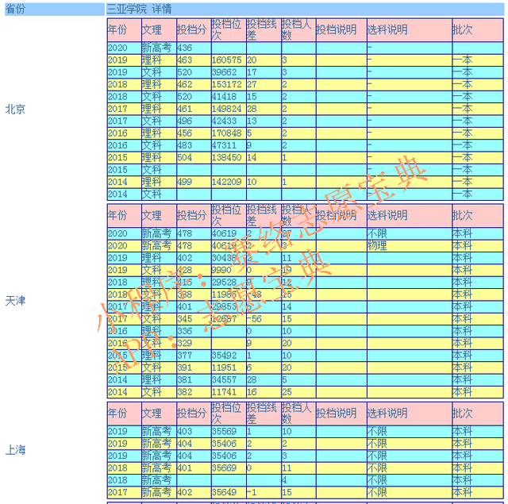508x504 pixels.
Task: Click score 391 in Tianjin table
Action: click(x=194, y=367)
